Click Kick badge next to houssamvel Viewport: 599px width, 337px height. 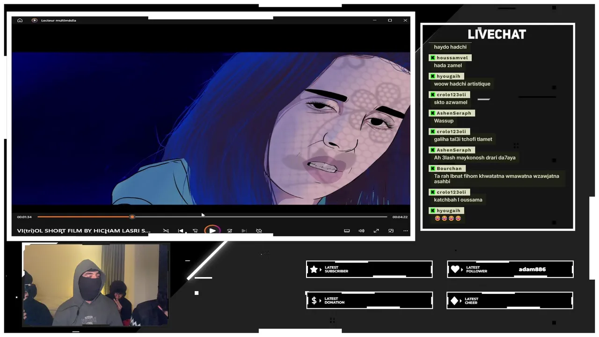[x=432, y=58]
